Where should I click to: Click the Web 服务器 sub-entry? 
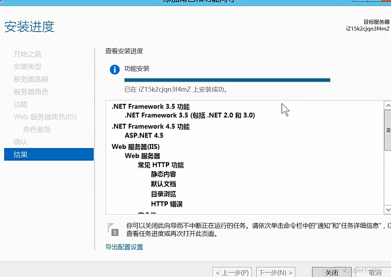point(143,156)
